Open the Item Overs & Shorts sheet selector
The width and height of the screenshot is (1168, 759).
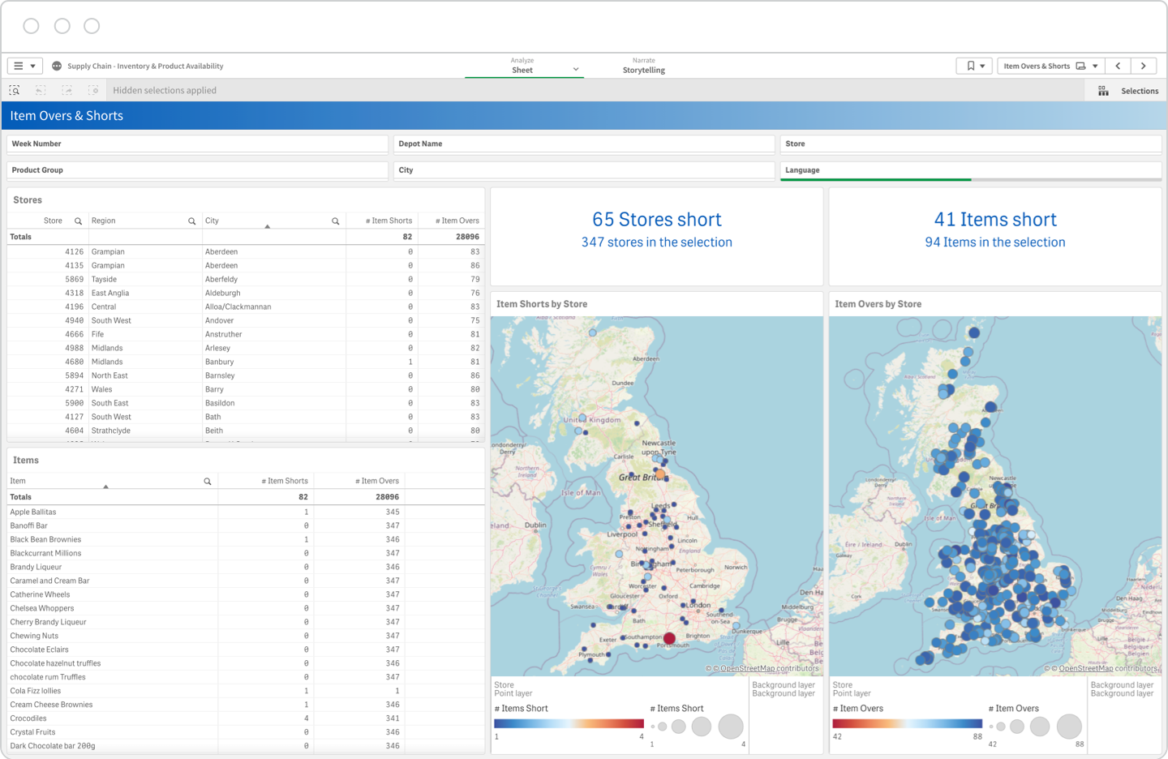click(1050, 66)
